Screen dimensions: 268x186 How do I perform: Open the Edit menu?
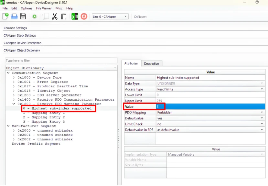pyautogui.click(x=14, y=8)
